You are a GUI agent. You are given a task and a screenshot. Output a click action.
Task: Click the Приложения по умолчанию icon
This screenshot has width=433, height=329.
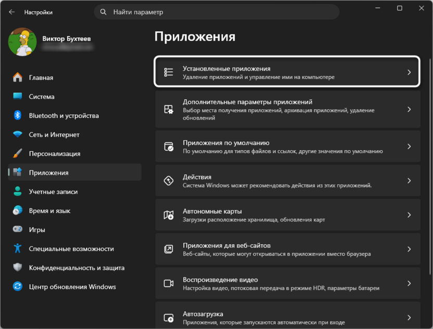pyautogui.click(x=169, y=147)
